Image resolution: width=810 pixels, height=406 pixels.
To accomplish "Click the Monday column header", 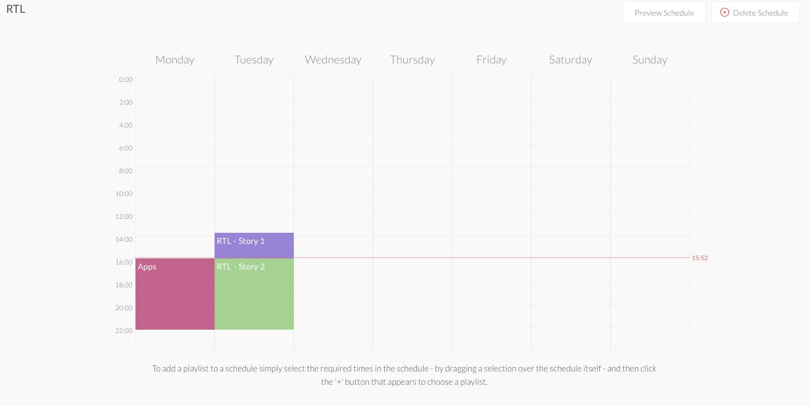I will pos(175,60).
